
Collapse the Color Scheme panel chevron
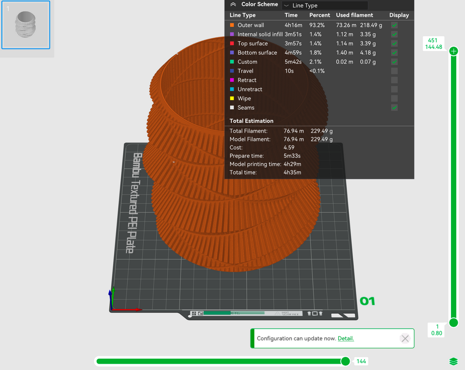coord(233,5)
